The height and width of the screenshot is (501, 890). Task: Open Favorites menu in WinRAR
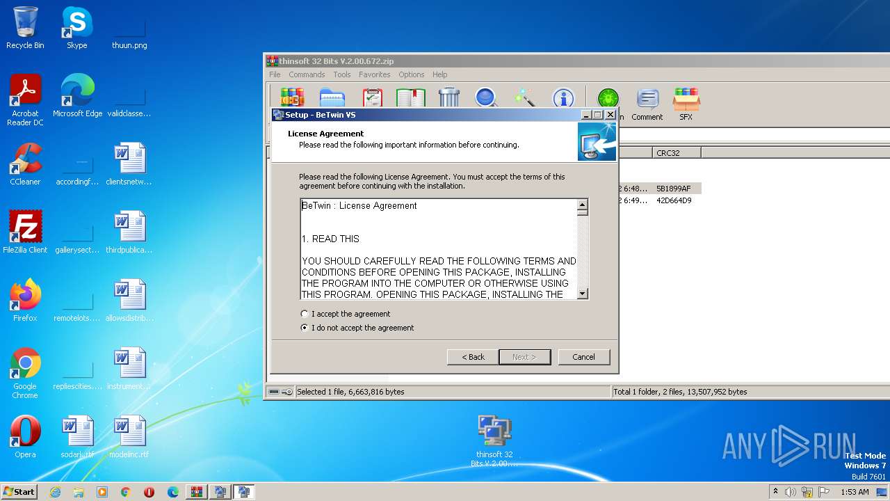(x=374, y=74)
